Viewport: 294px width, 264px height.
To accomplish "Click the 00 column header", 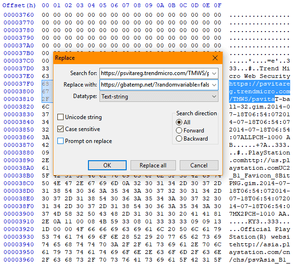I will 45,5.
